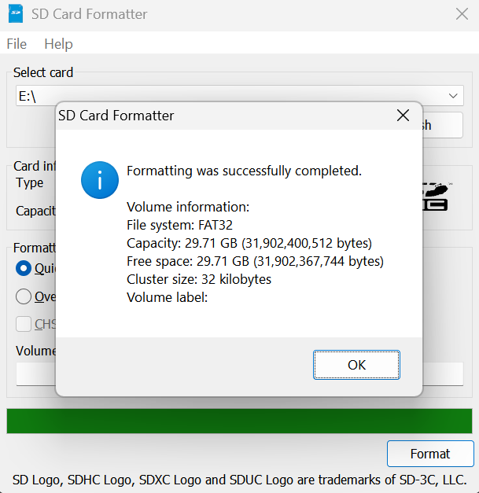Expand the Select card drive dropdown
Viewport: 479px width, 493px height.
pyautogui.click(x=453, y=96)
